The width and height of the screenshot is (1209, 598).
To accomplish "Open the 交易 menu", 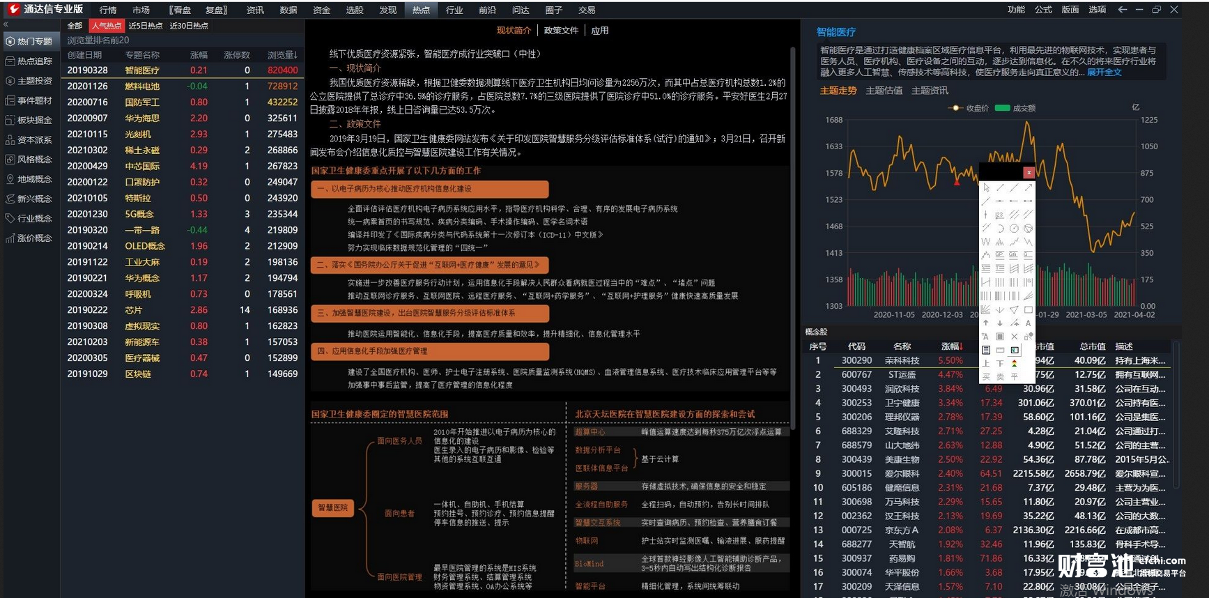I will click(587, 10).
